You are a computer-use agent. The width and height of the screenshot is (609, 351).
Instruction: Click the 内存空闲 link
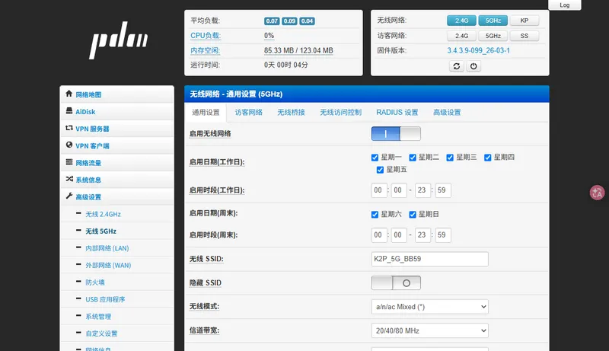(205, 50)
